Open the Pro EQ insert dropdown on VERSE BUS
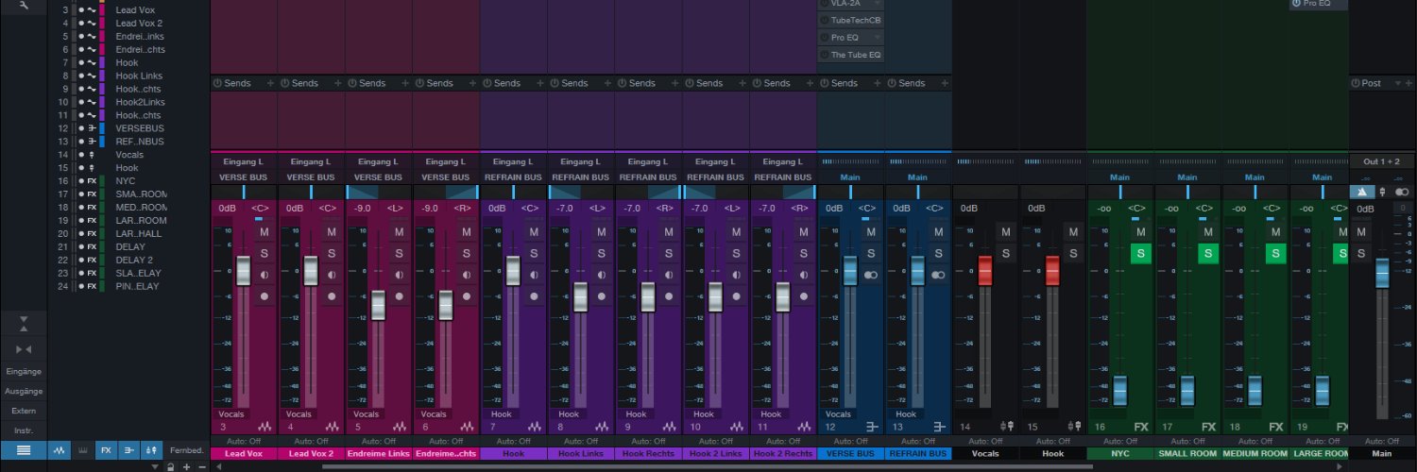The height and width of the screenshot is (472, 1417). tap(877, 38)
